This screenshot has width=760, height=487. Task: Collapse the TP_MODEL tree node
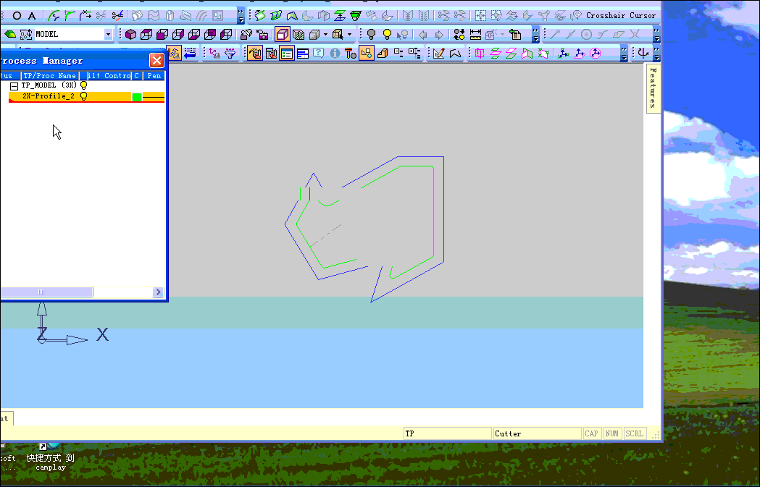click(12, 85)
